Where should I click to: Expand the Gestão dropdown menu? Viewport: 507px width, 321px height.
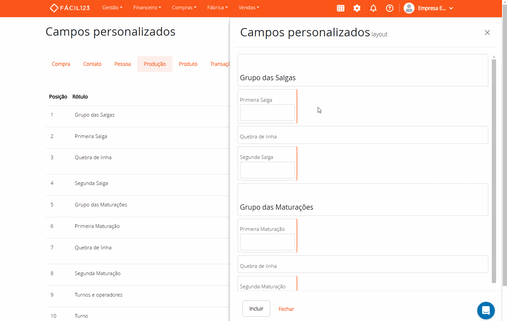[x=112, y=8]
